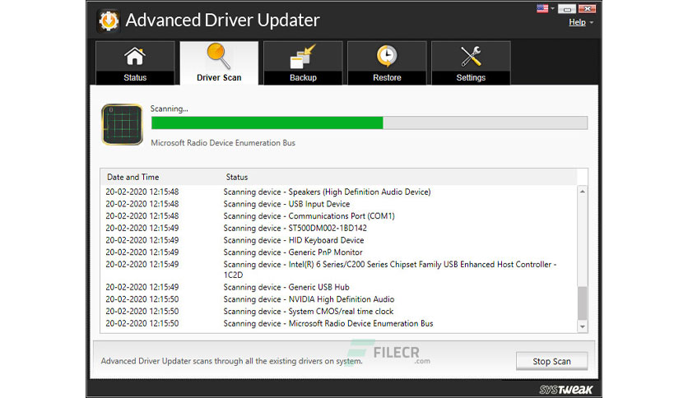Viewport: 688px width, 398px height.
Task: Click the Systweak logo in footer
Action: pyautogui.click(x=566, y=389)
